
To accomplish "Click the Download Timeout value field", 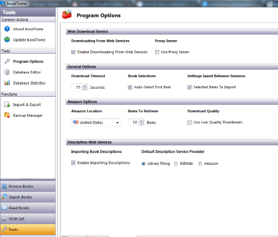I will tap(77, 87).
